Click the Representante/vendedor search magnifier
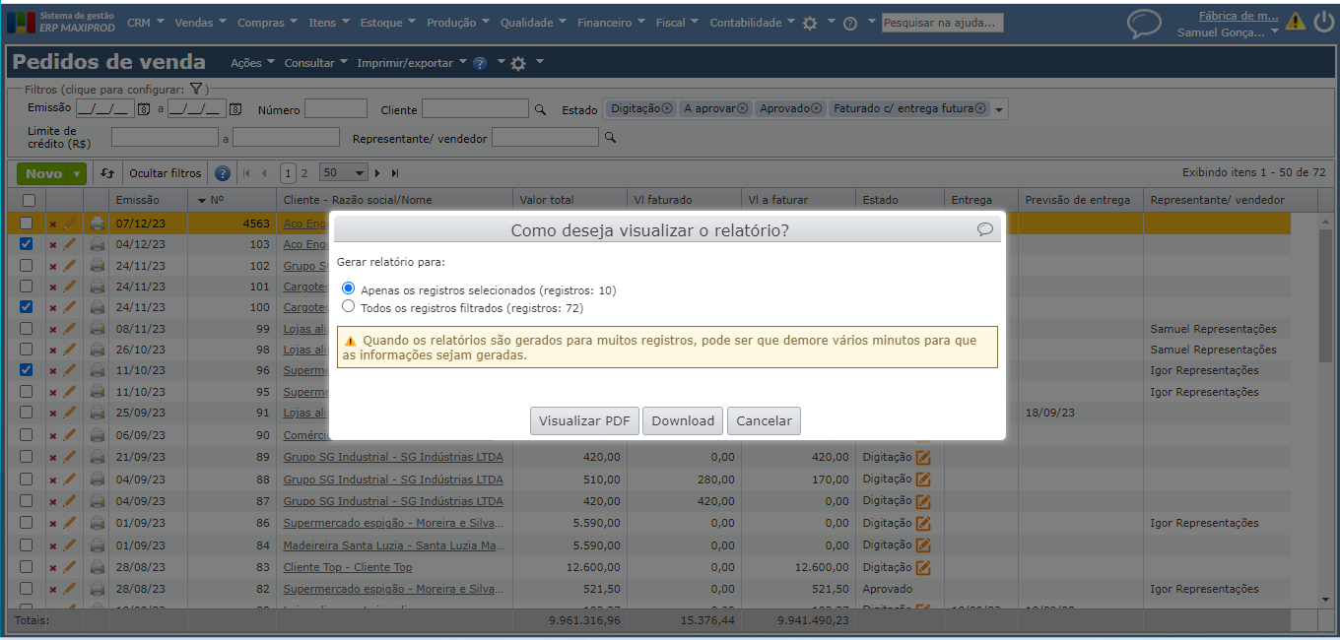 [x=610, y=138]
